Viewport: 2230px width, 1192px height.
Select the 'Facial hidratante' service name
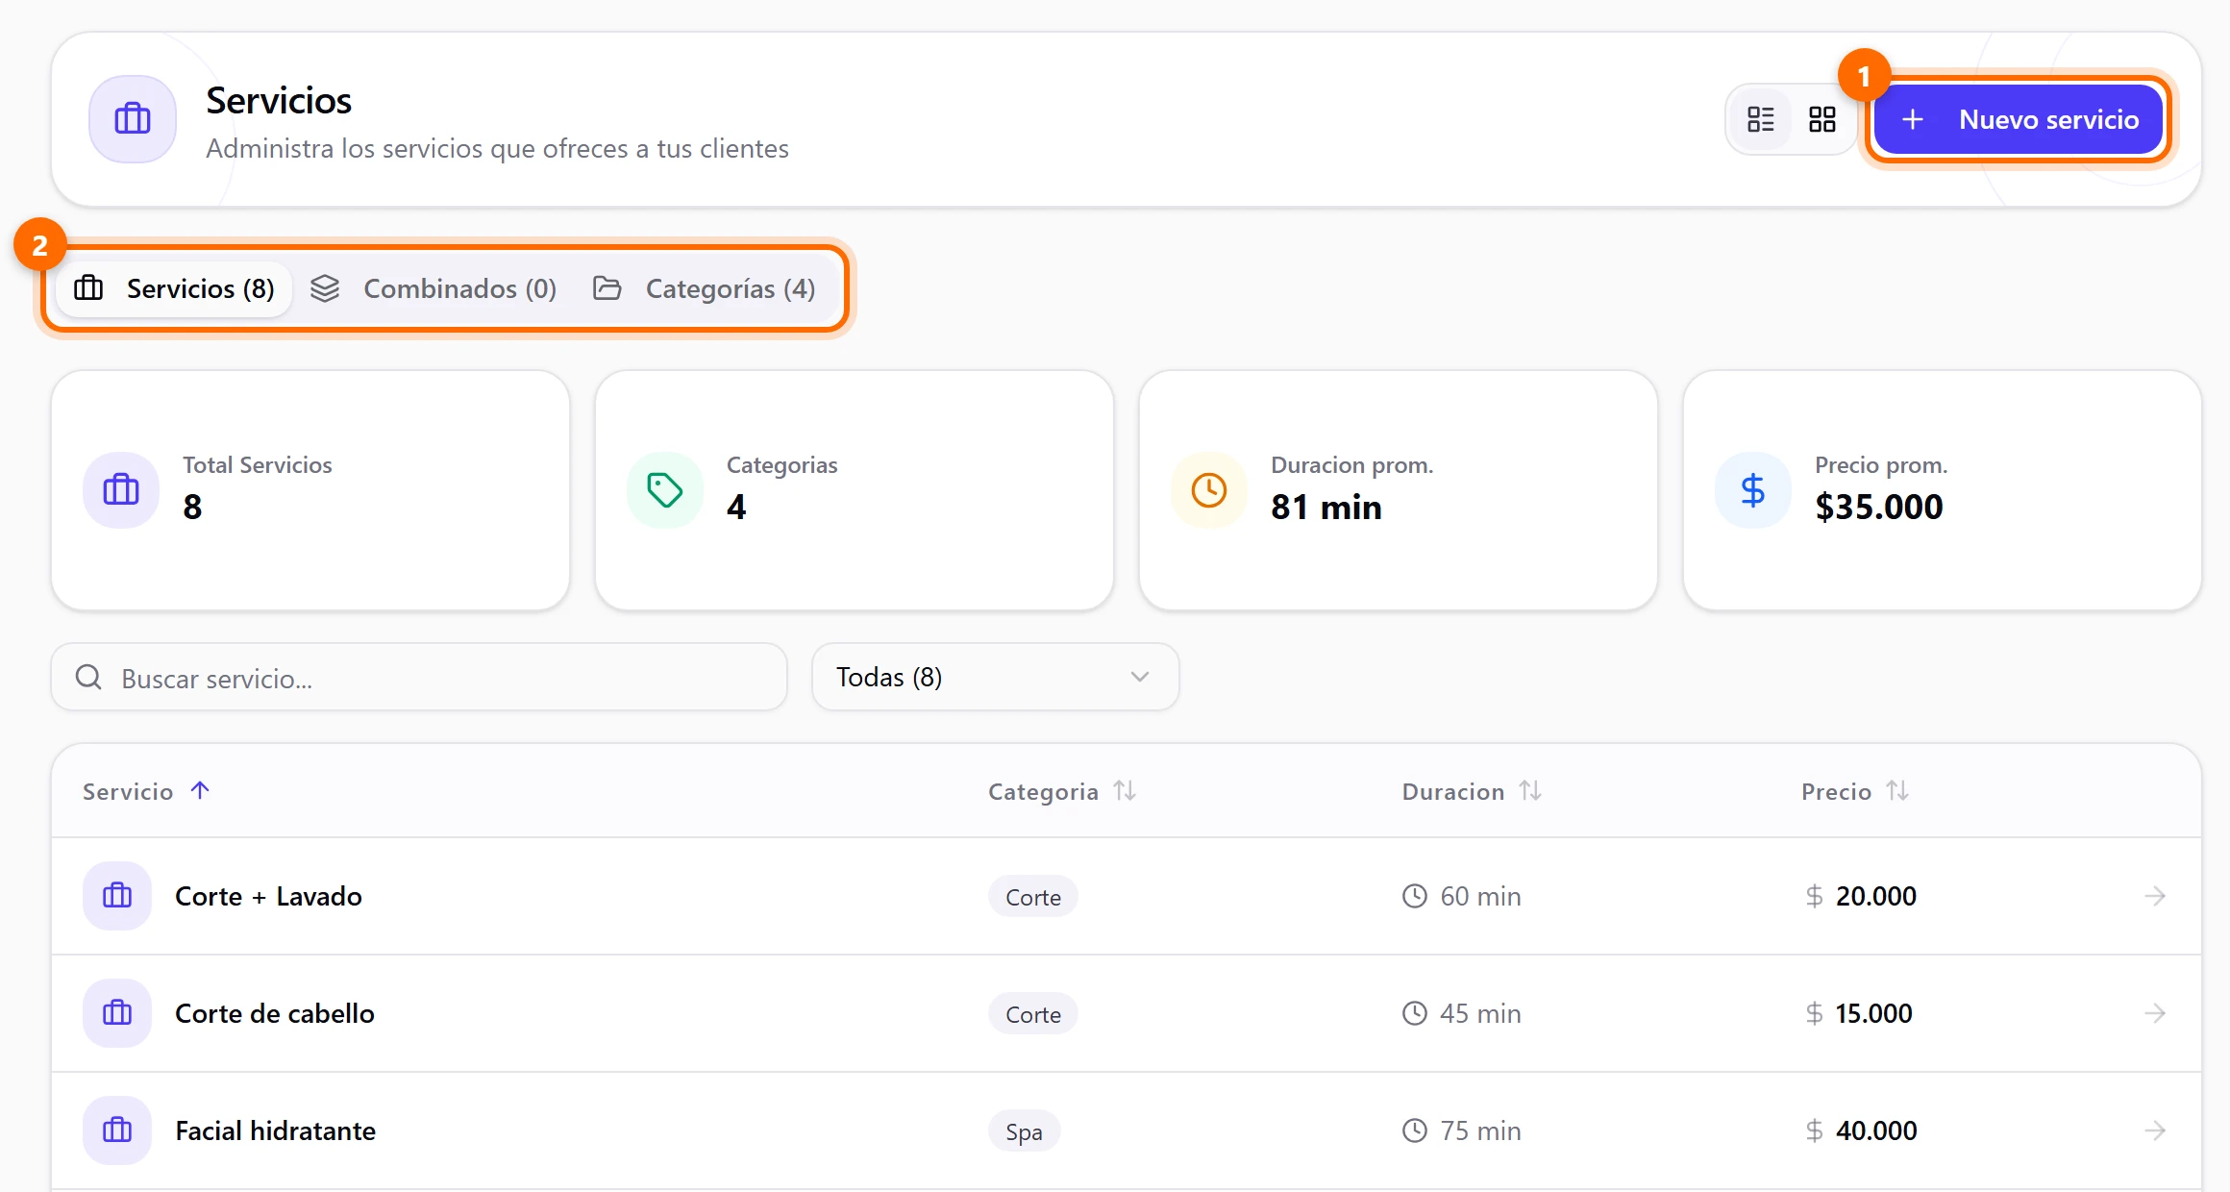(x=276, y=1130)
